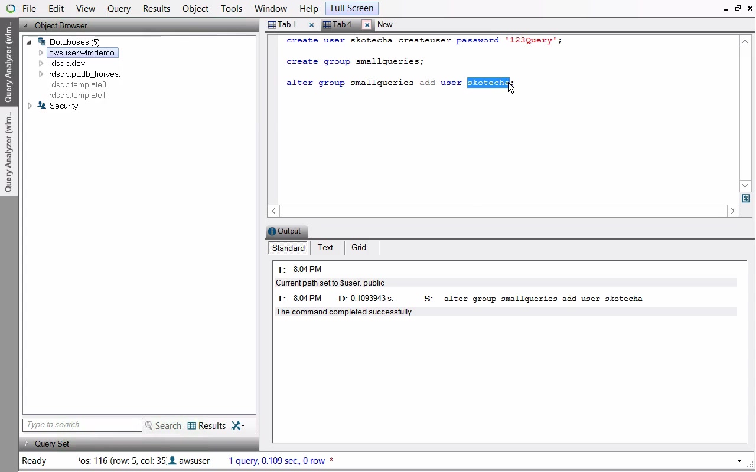Click the awsuser user icon in status bar
Viewport: 756px width, 472px height.
click(173, 461)
